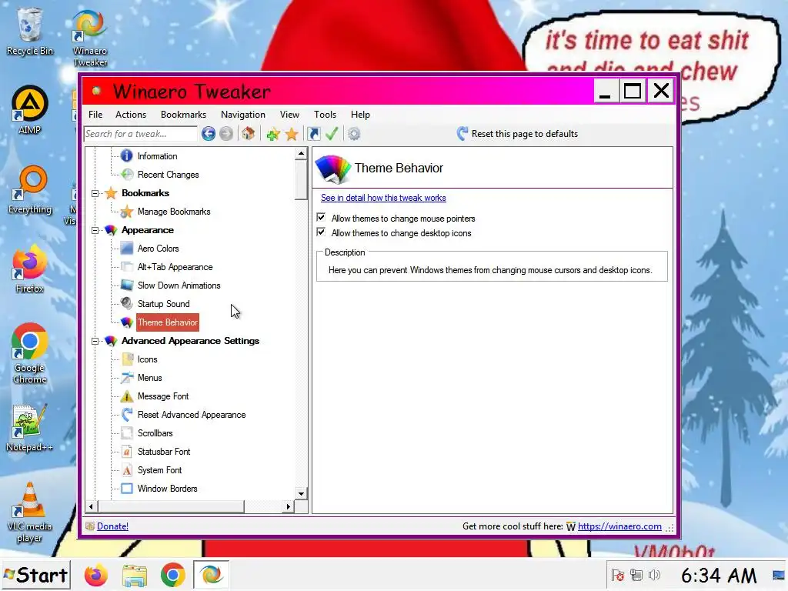Open the Actions menu
This screenshot has height=591, width=788.
pos(131,115)
